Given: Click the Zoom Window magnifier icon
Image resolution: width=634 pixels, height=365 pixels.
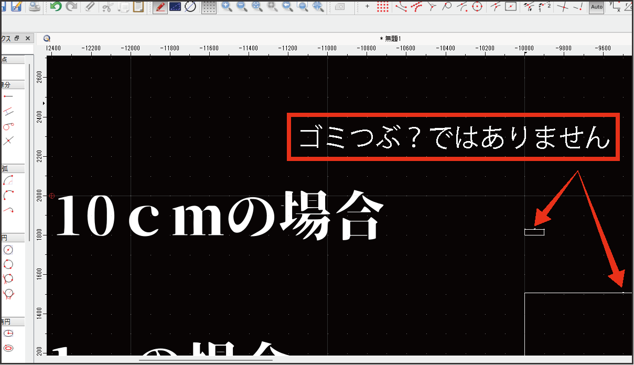Looking at the screenshot, I should 303,7.
